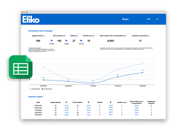Viewport: 187px width, 130px height.
Task: Open the Sessions d'appel section heading
Action: pyautogui.click(x=36, y=97)
